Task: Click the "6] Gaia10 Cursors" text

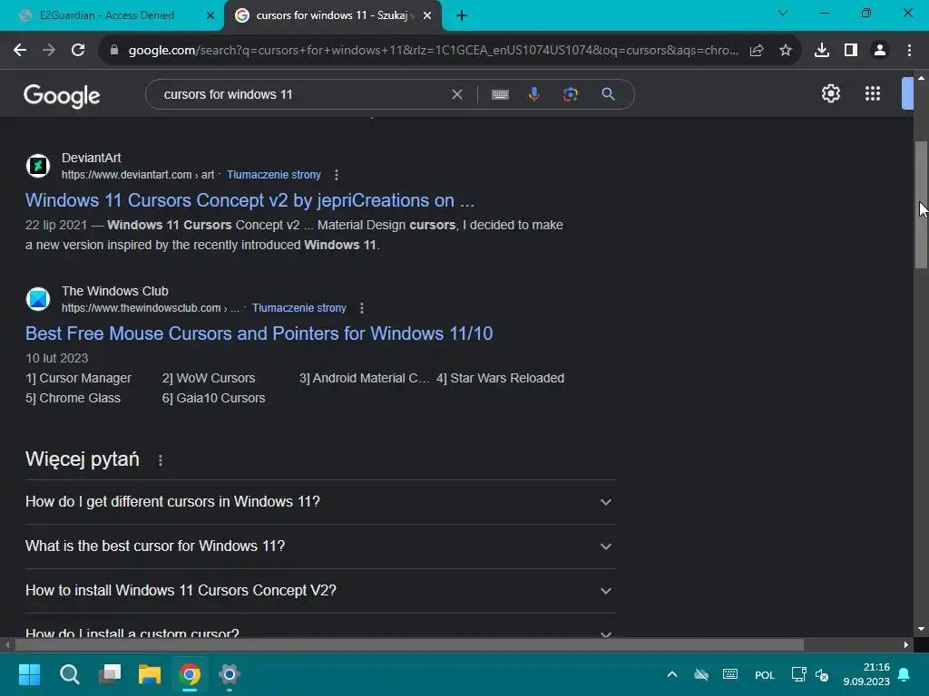Action: (x=214, y=399)
